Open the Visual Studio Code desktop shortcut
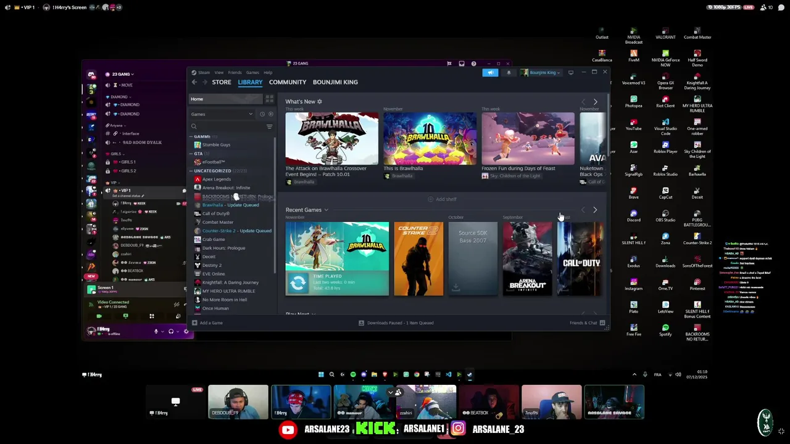Screen dimensions: 790x444 [x=665, y=126]
